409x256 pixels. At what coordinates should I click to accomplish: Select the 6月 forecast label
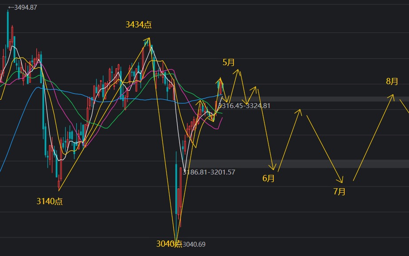click(x=269, y=178)
